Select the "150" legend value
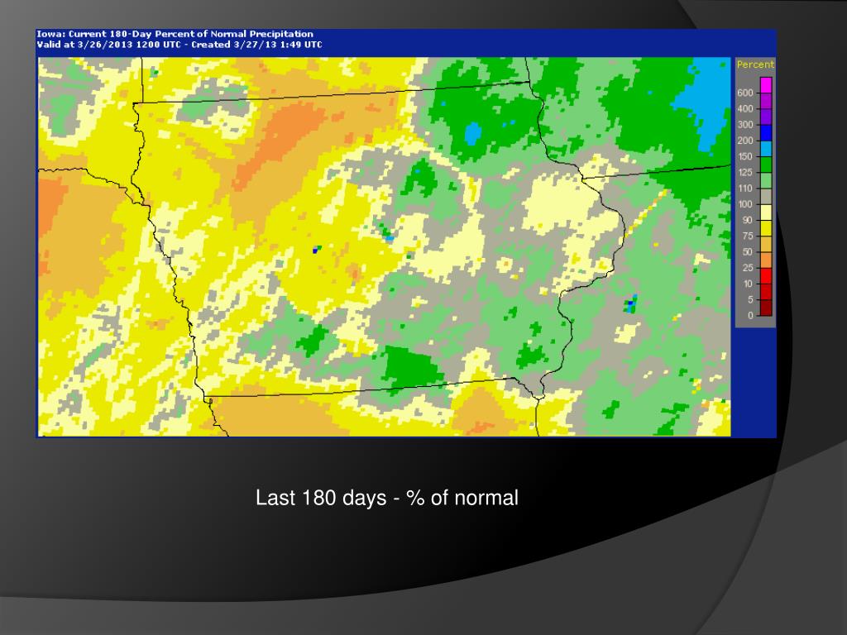This screenshot has width=847, height=635. 745,156
